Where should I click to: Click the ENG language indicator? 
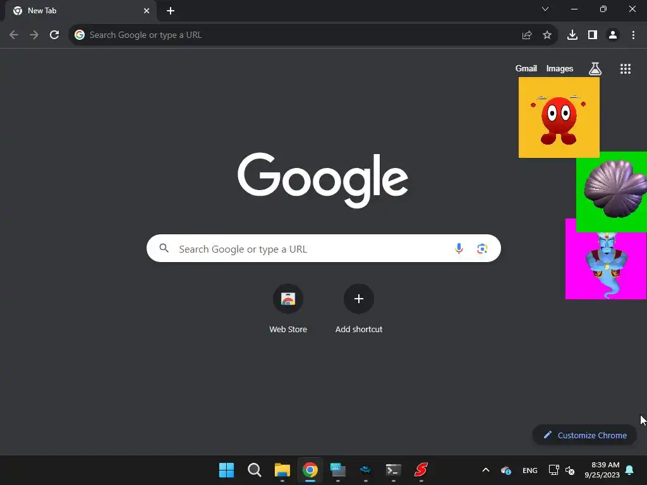[530, 470]
